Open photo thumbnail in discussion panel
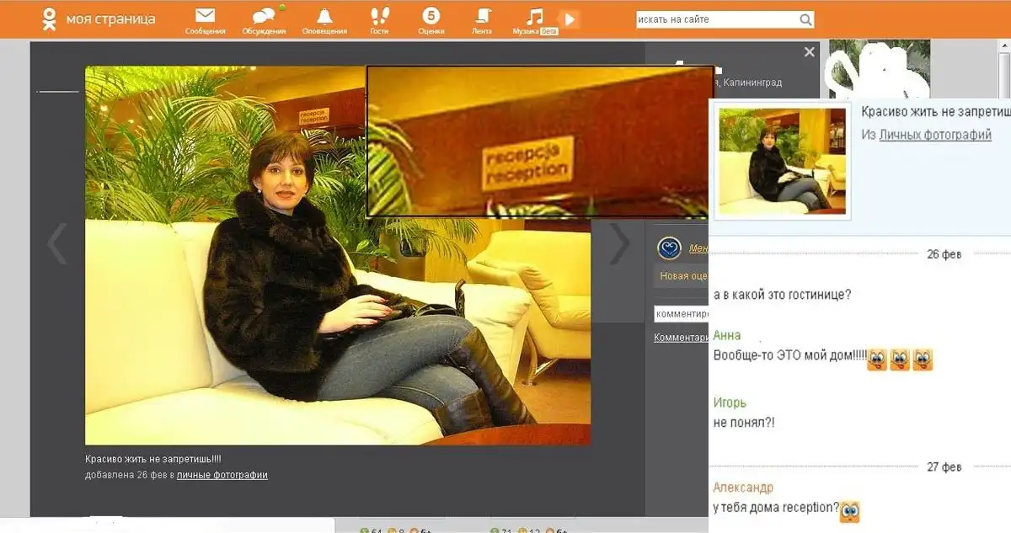 (782, 161)
